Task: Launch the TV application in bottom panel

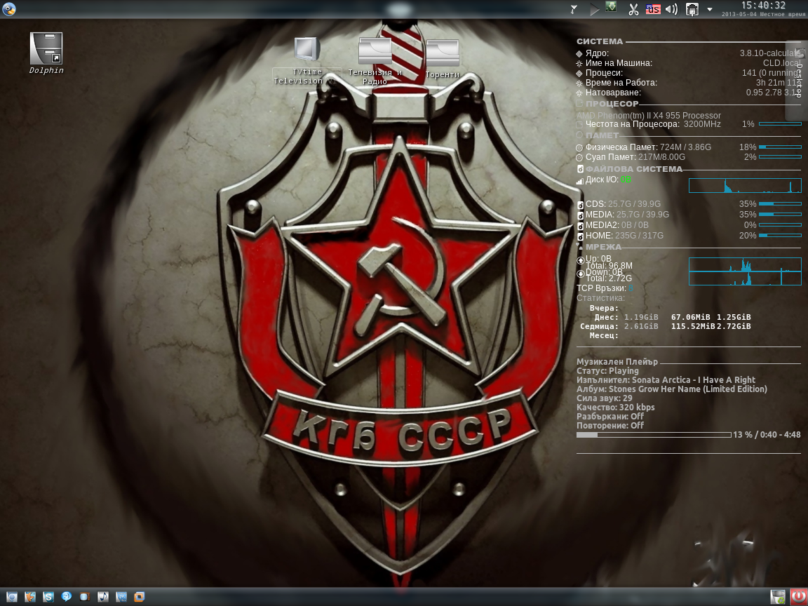Action: tap(84, 597)
